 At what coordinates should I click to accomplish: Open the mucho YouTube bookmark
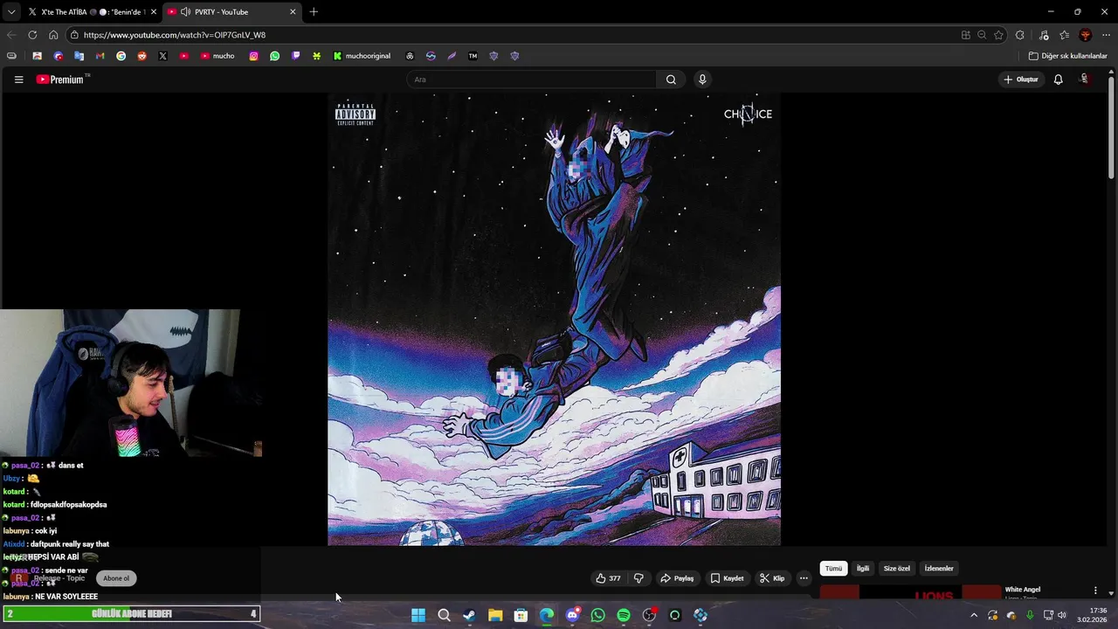point(217,56)
